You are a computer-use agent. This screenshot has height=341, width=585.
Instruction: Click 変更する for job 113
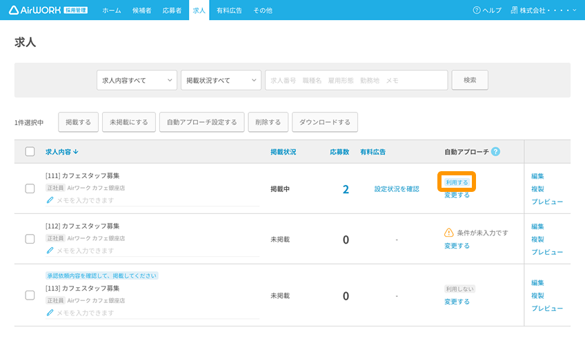pyautogui.click(x=457, y=302)
